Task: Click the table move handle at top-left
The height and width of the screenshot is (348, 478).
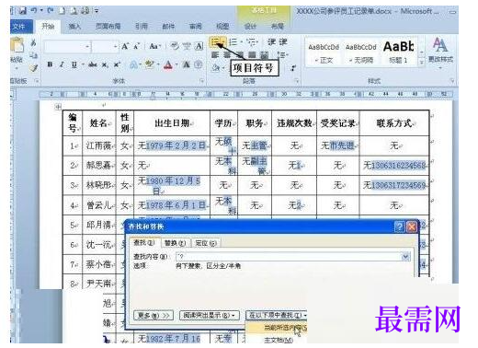Action: 58,107
